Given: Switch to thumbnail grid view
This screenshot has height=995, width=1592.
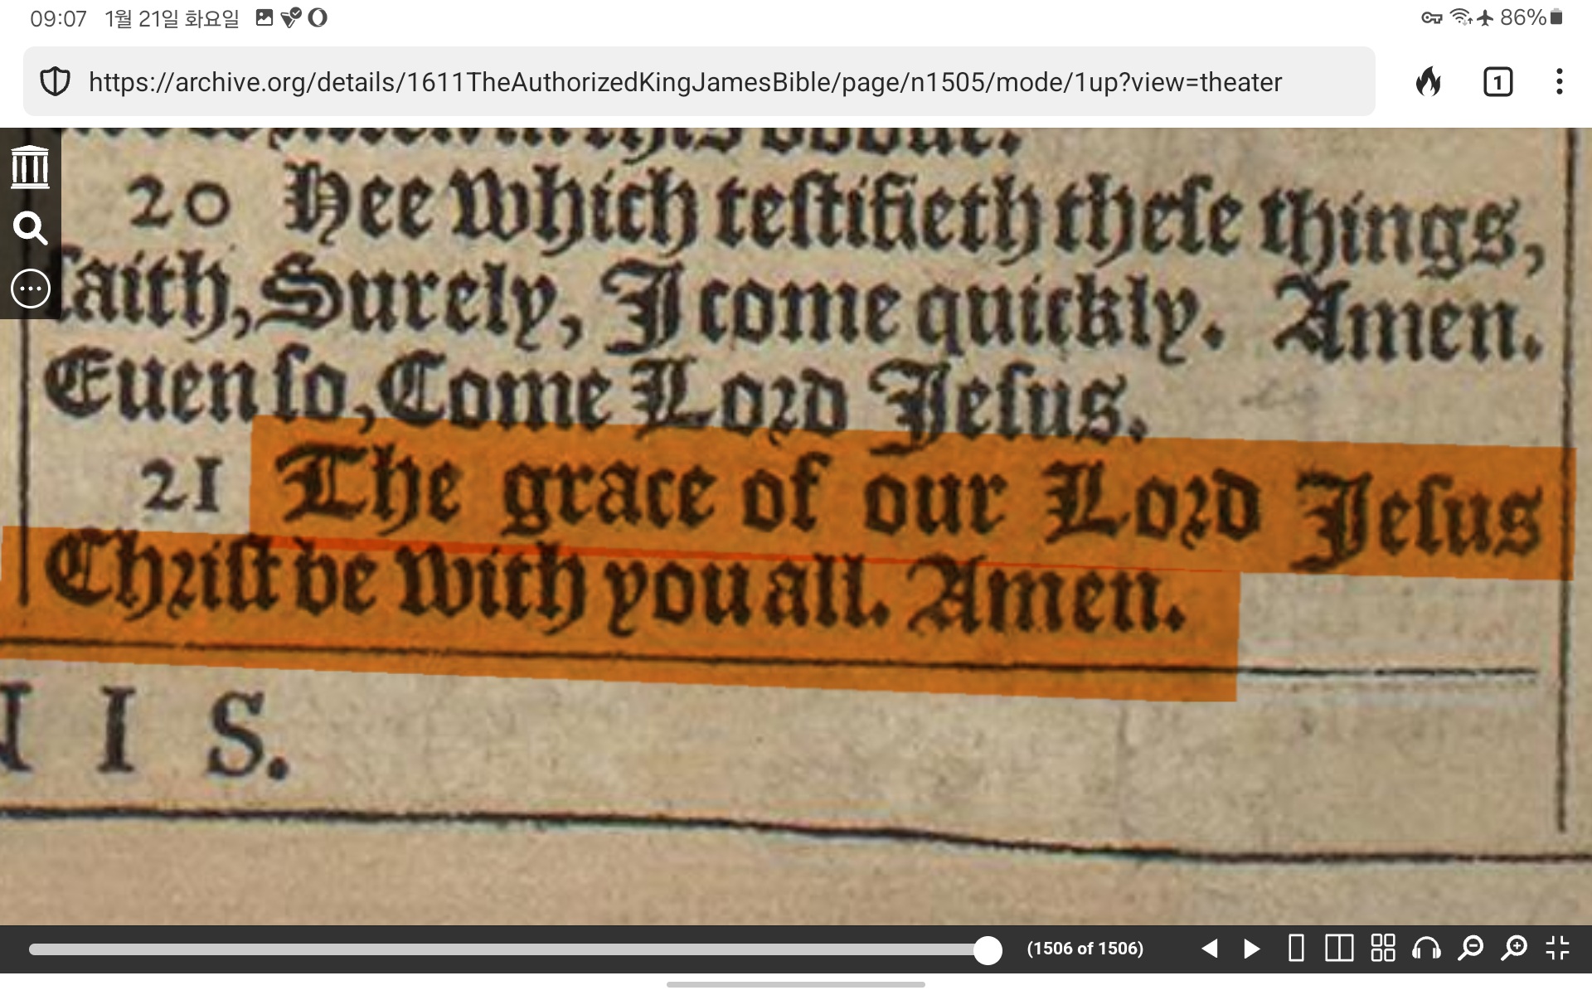Looking at the screenshot, I should [1383, 948].
